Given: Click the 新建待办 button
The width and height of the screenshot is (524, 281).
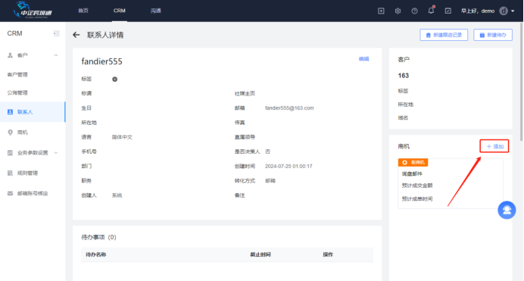Looking at the screenshot, I should coord(493,35).
